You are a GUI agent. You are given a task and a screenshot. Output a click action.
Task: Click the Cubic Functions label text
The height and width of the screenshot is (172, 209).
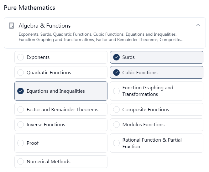tap(140, 72)
